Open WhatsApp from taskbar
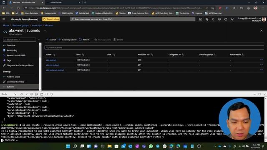 (151, 146)
